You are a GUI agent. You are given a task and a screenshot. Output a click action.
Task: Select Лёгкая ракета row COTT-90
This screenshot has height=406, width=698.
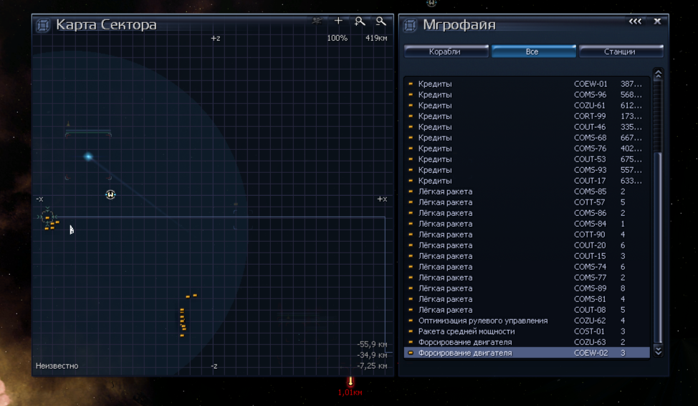click(x=527, y=234)
